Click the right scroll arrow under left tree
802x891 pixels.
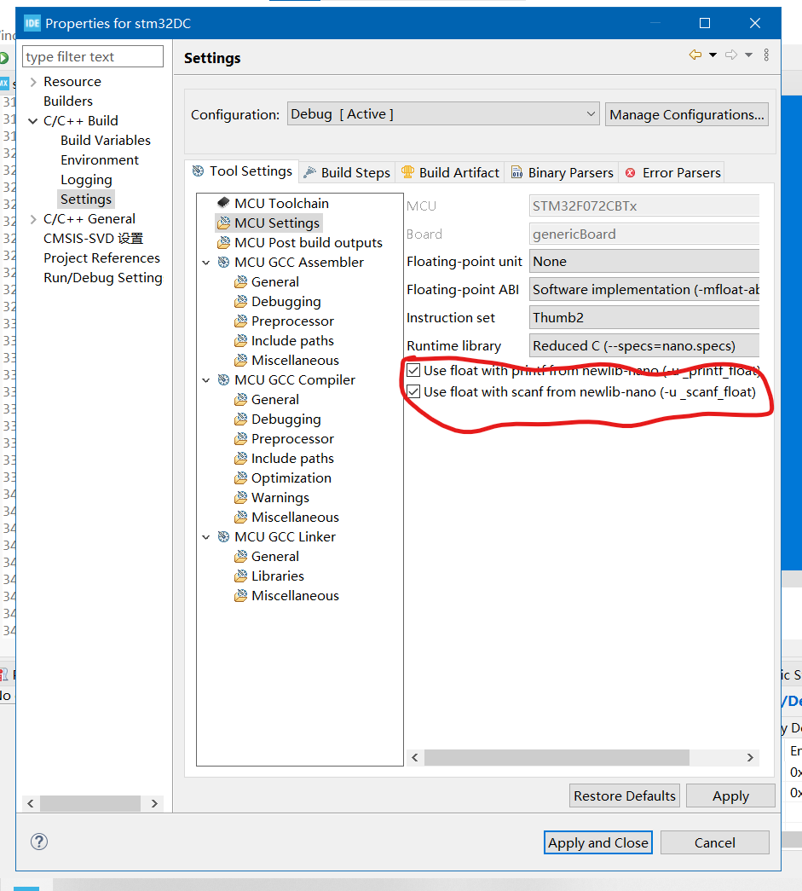click(154, 803)
